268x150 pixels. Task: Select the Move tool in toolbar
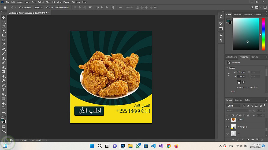point(3,18)
